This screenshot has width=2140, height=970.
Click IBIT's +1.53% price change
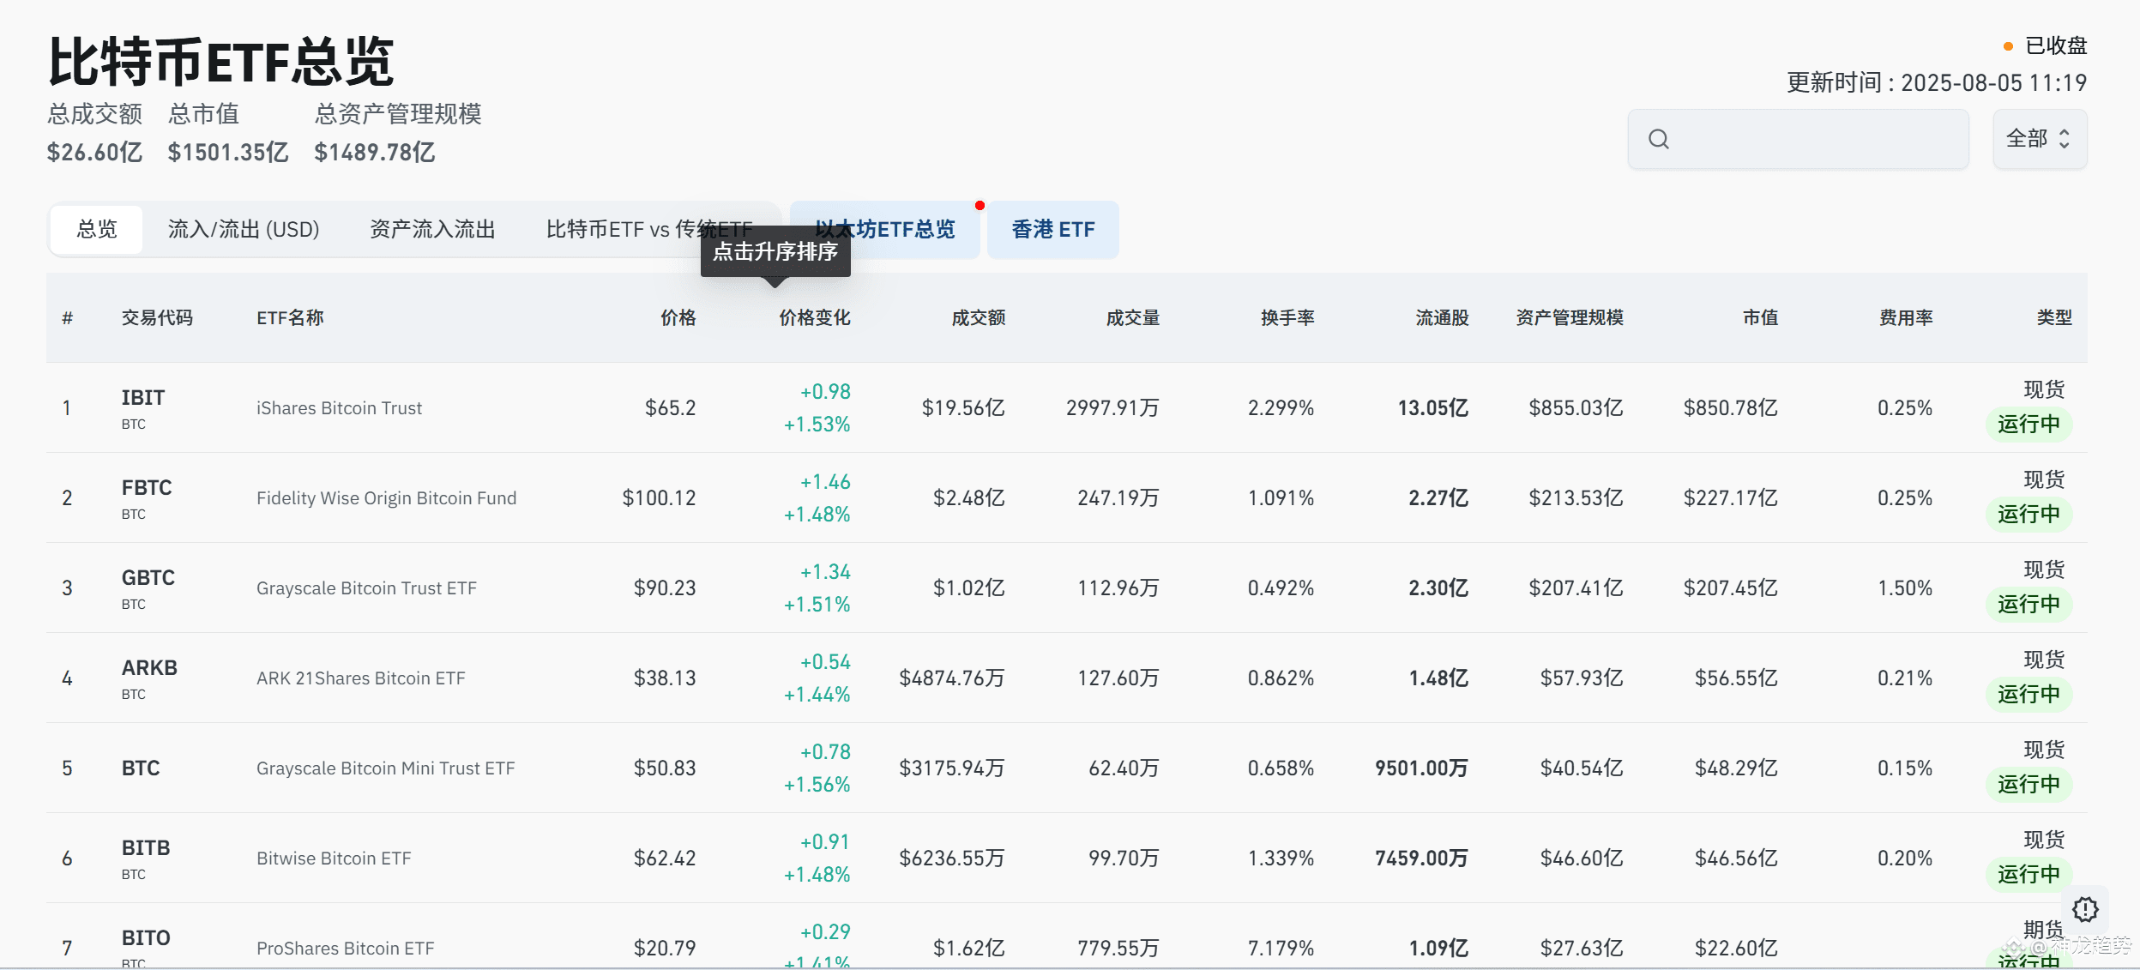click(x=817, y=425)
